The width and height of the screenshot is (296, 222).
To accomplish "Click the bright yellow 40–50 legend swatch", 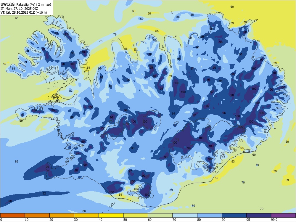I will click(111, 215).
